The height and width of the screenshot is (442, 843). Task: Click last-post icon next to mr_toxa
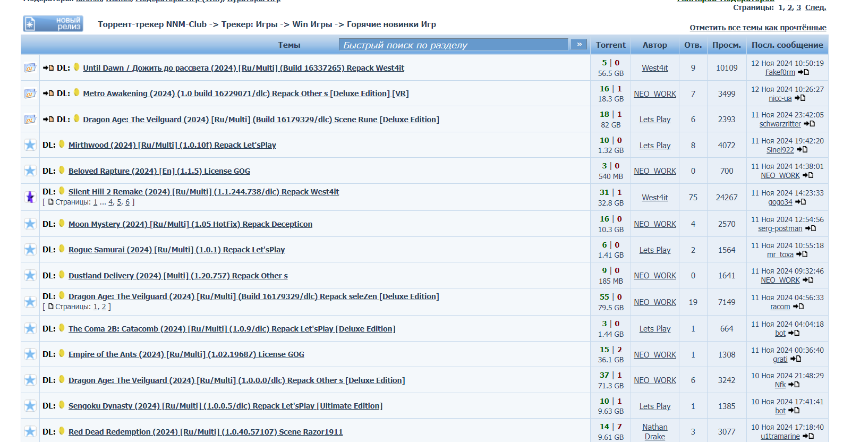coord(802,254)
